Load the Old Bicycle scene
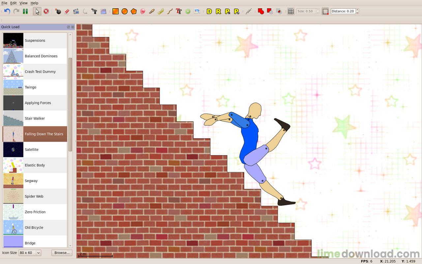 click(35, 228)
